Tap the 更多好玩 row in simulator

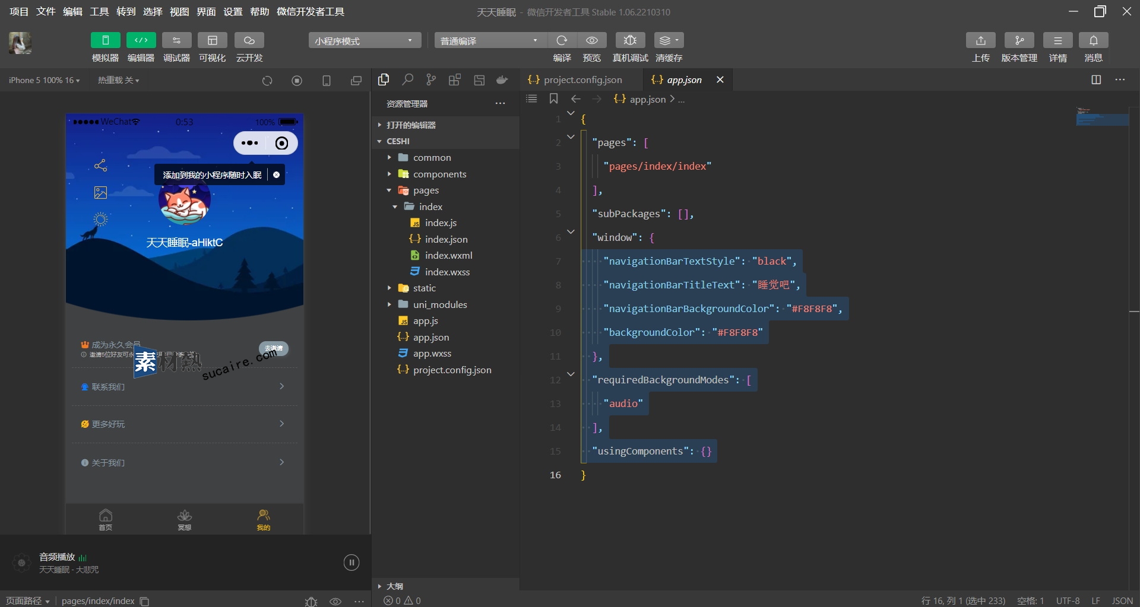click(x=184, y=424)
